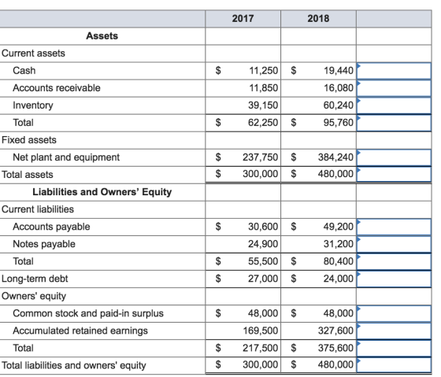This screenshot has width=441, height=377.
Task: Click the Net plant and equipment label
Action: (x=66, y=157)
